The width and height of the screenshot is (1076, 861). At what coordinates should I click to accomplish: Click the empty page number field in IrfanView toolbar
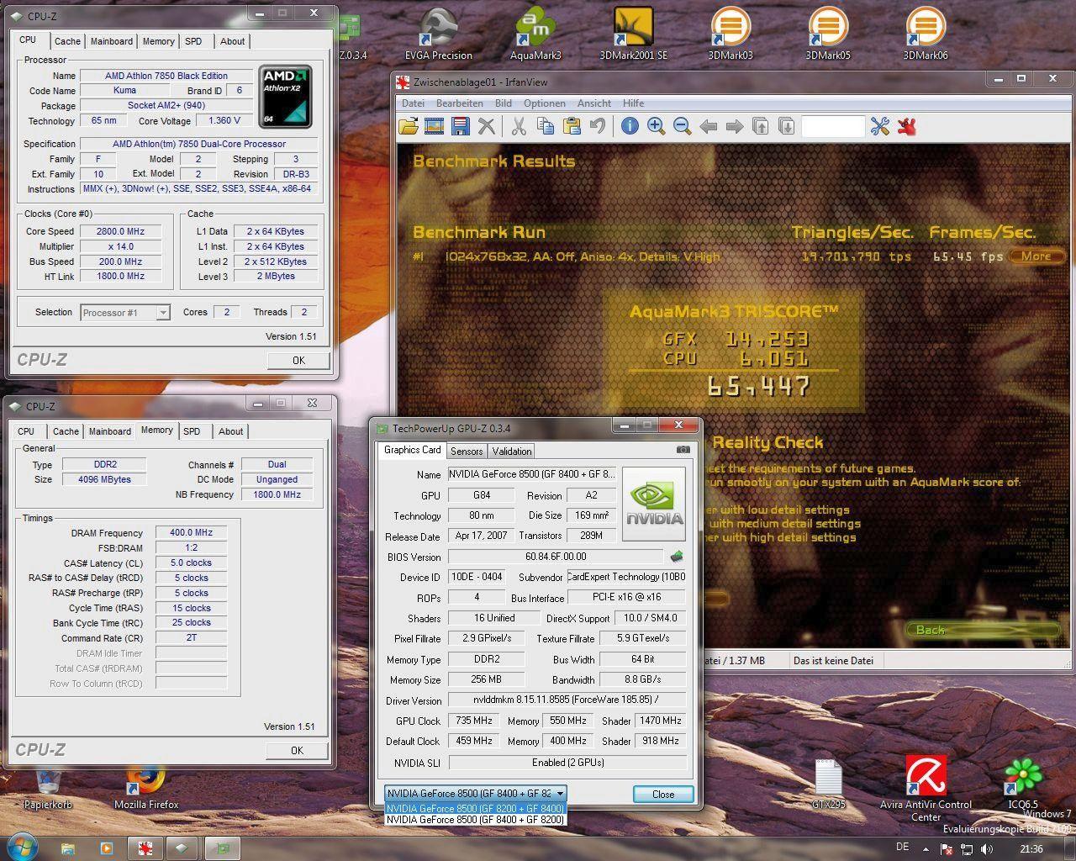pyautogui.click(x=833, y=127)
